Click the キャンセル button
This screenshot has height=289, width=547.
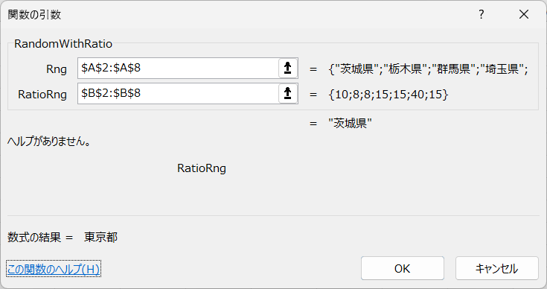tap(497, 268)
